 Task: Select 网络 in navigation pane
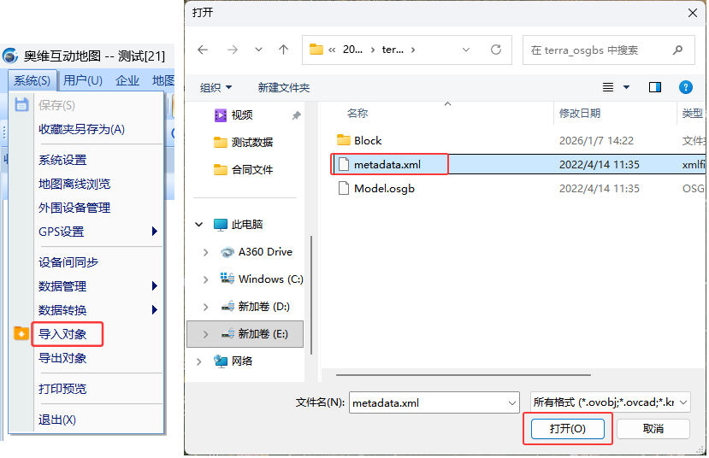233,361
